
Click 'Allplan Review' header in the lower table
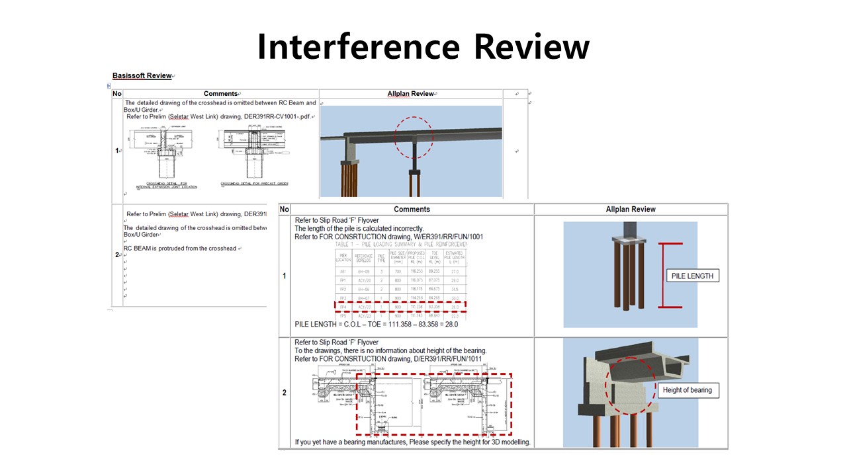click(x=631, y=210)
